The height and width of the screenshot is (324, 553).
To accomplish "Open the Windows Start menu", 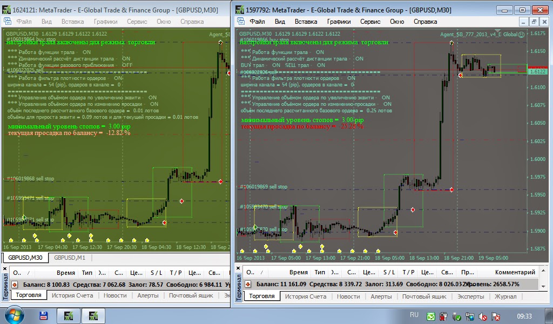I will (x=14, y=315).
